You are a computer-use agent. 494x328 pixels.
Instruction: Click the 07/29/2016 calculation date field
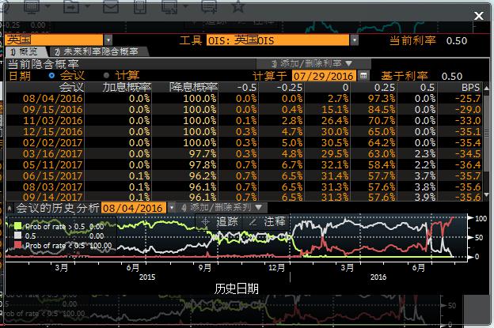coord(325,76)
